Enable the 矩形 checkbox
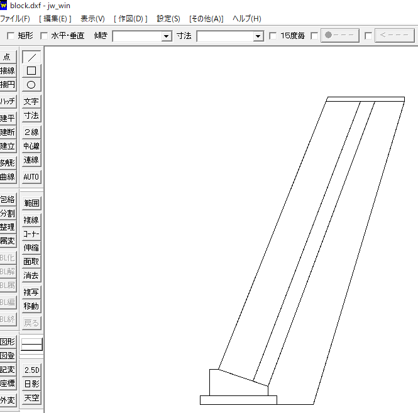418x413 pixels. pos(10,36)
